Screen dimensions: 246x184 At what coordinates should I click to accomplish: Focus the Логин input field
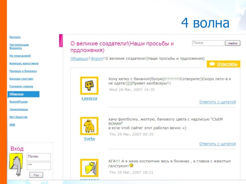[39, 157]
